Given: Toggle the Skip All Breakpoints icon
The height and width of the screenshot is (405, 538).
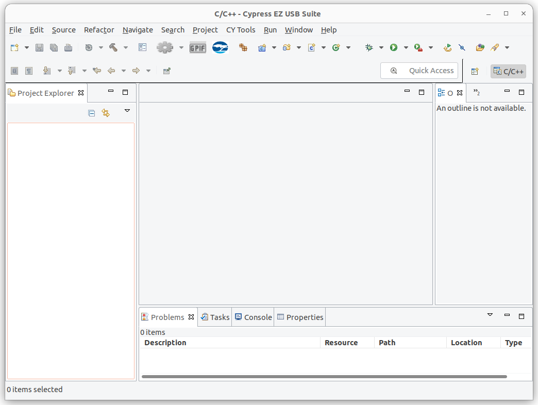Looking at the screenshot, I should (x=462, y=47).
